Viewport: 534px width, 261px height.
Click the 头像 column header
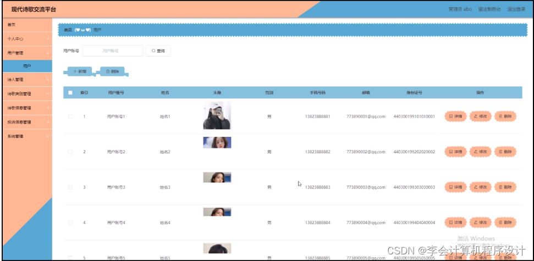point(217,92)
